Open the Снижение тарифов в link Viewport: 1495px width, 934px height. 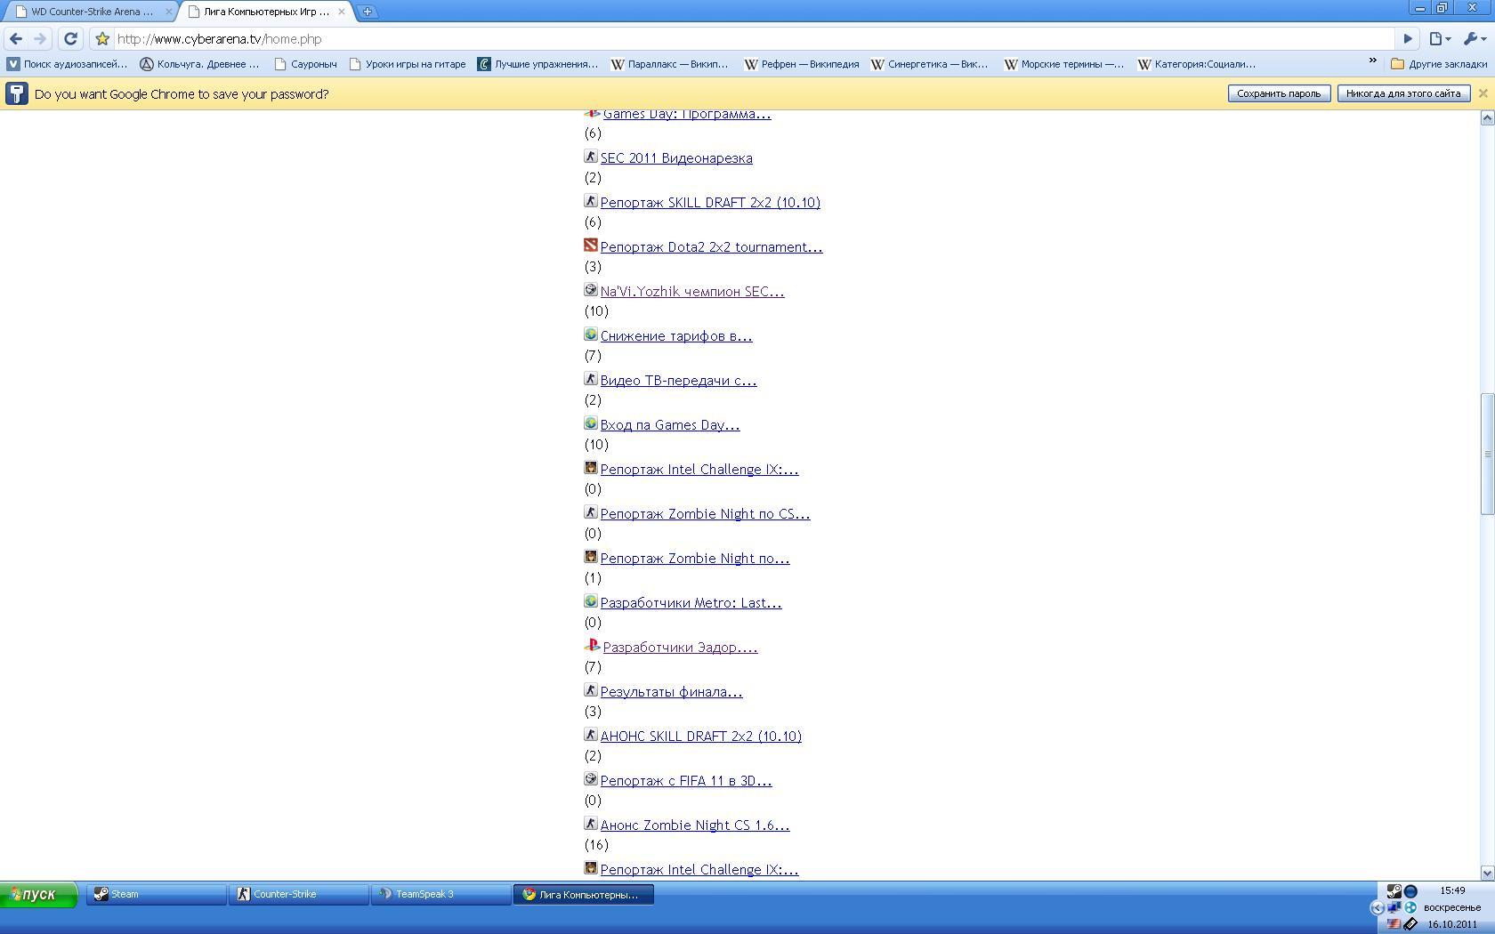click(x=676, y=336)
